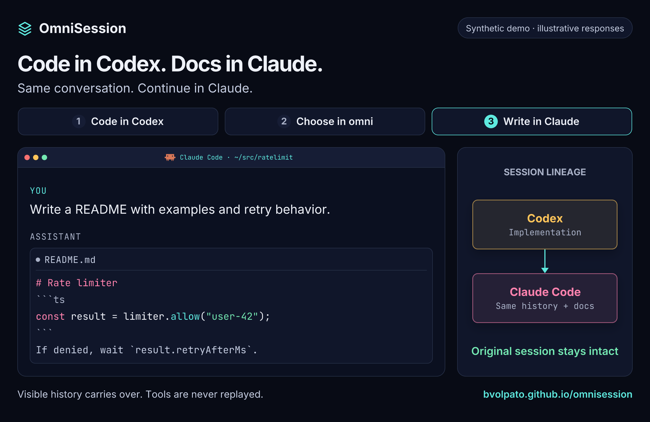The image size is (650, 422).
Task: Click 'Visible history carries over' footer text
Action: pyautogui.click(x=140, y=394)
